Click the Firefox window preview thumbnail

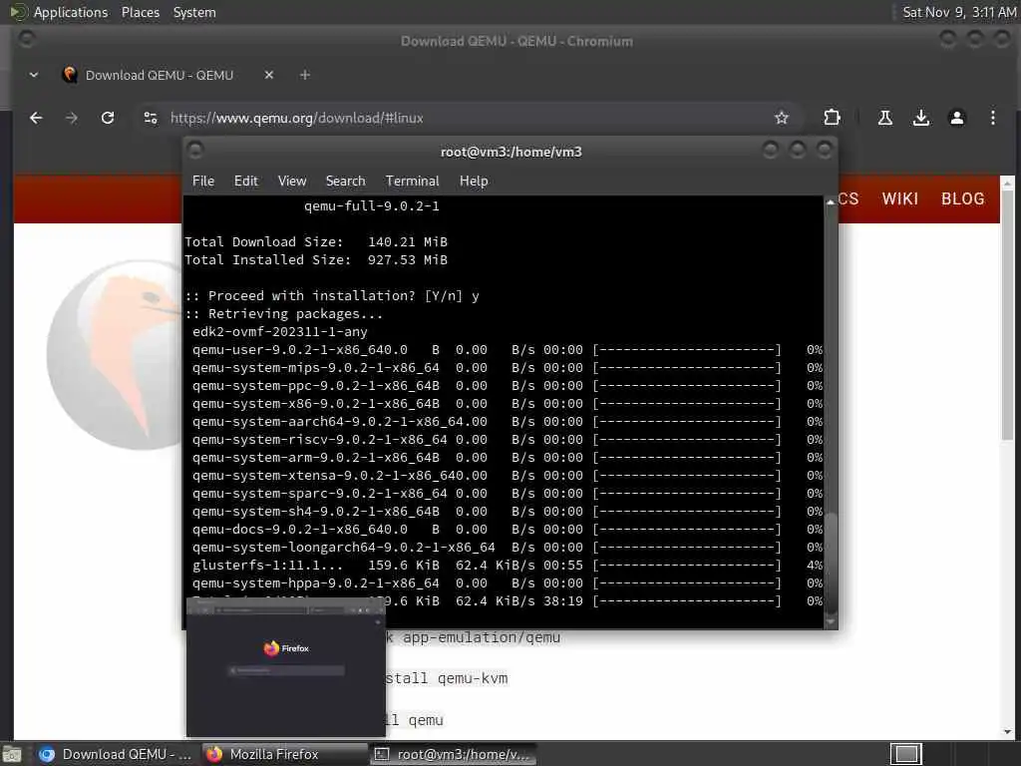pos(286,667)
